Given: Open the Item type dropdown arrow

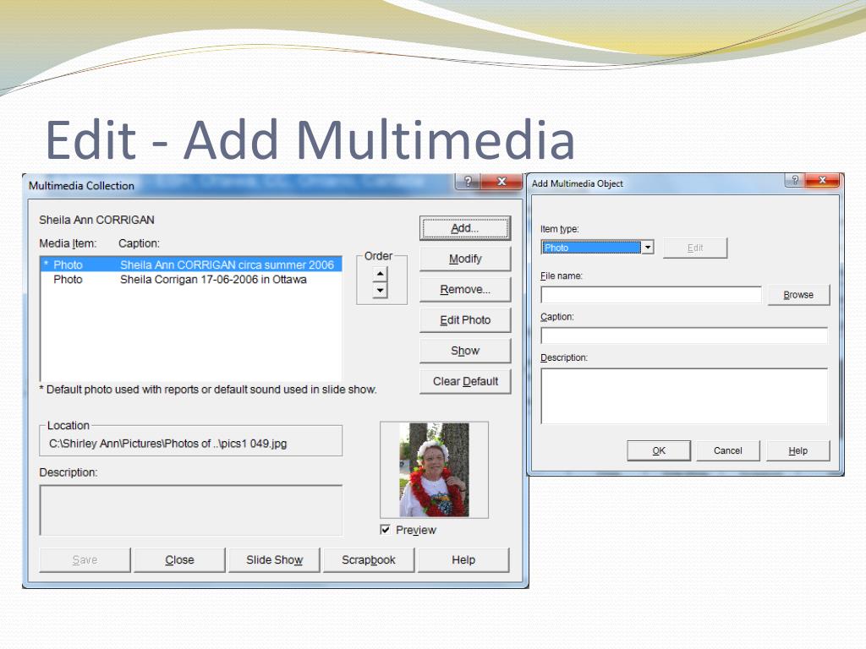Looking at the screenshot, I should click(647, 248).
